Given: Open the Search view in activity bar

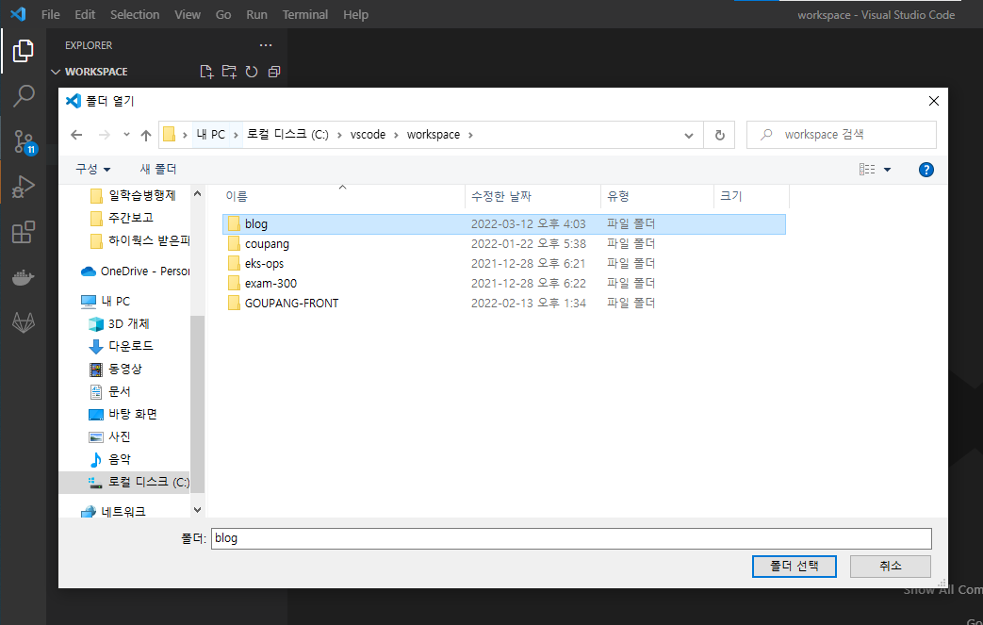Looking at the screenshot, I should click(x=24, y=96).
